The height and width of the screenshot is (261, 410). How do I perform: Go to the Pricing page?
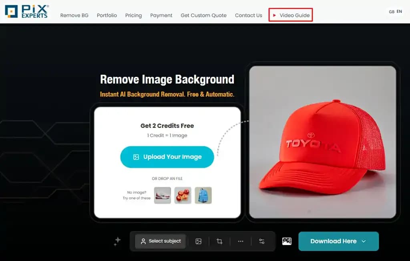click(x=133, y=15)
